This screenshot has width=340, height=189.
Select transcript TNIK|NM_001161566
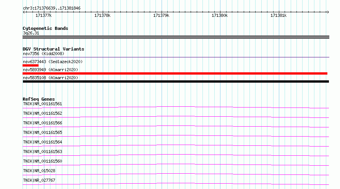42,123
